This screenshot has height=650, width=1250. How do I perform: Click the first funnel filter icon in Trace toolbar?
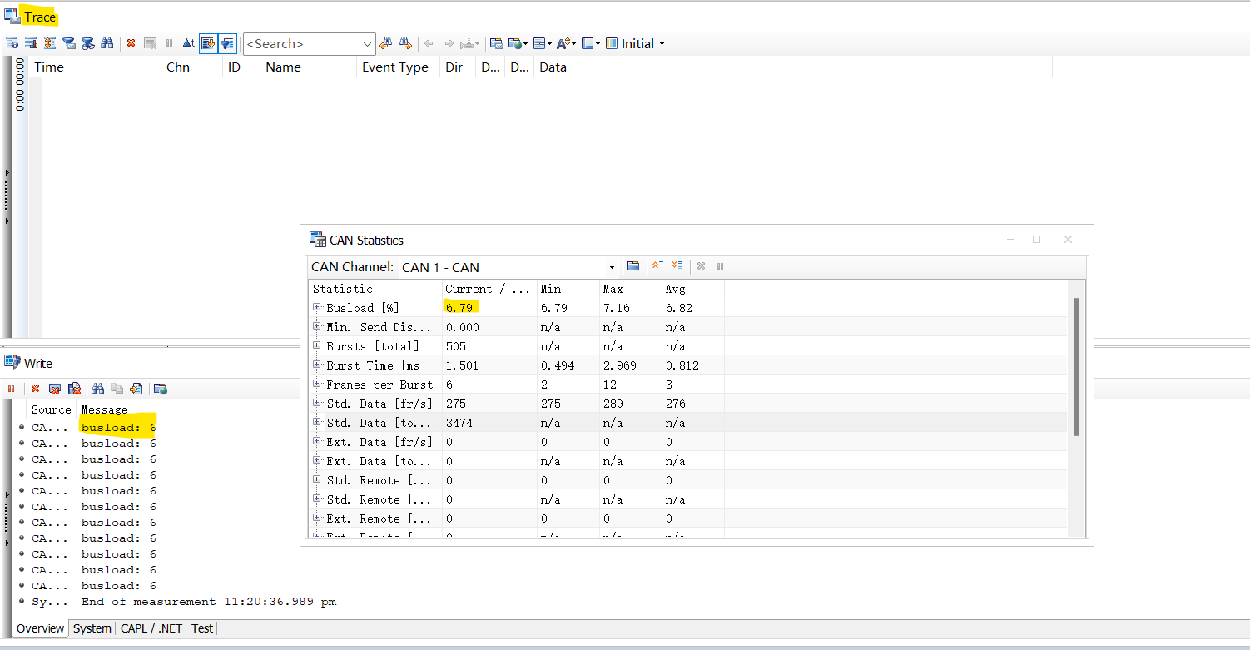(x=69, y=43)
